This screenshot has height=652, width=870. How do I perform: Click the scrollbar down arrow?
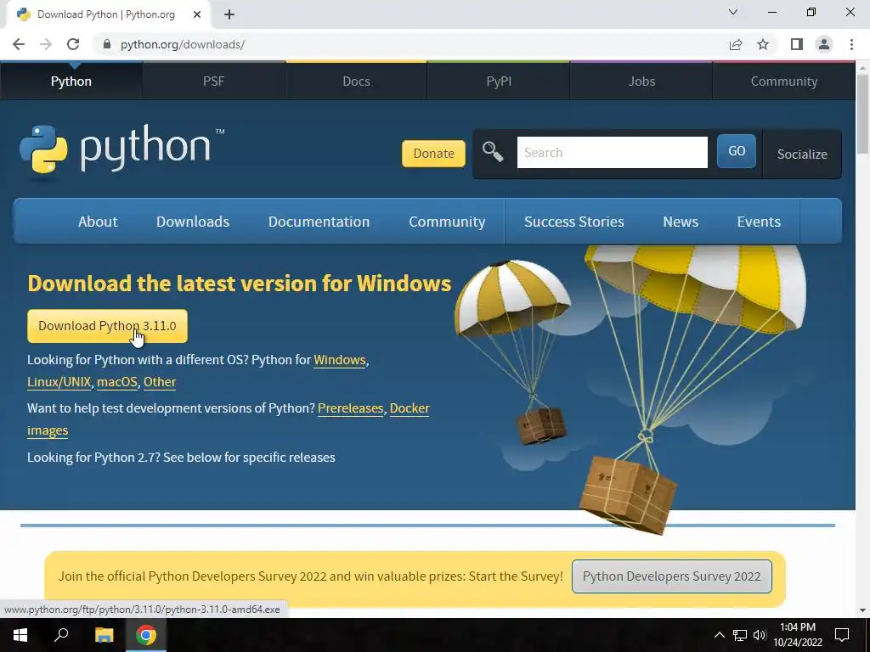[x=862, y=610]
